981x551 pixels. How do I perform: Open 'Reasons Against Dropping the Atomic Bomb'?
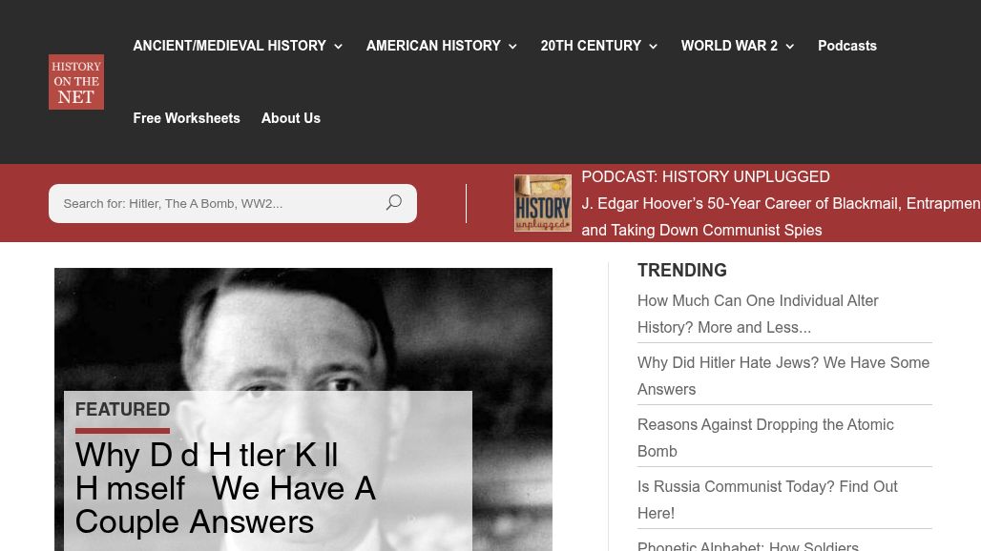(765, 438)
